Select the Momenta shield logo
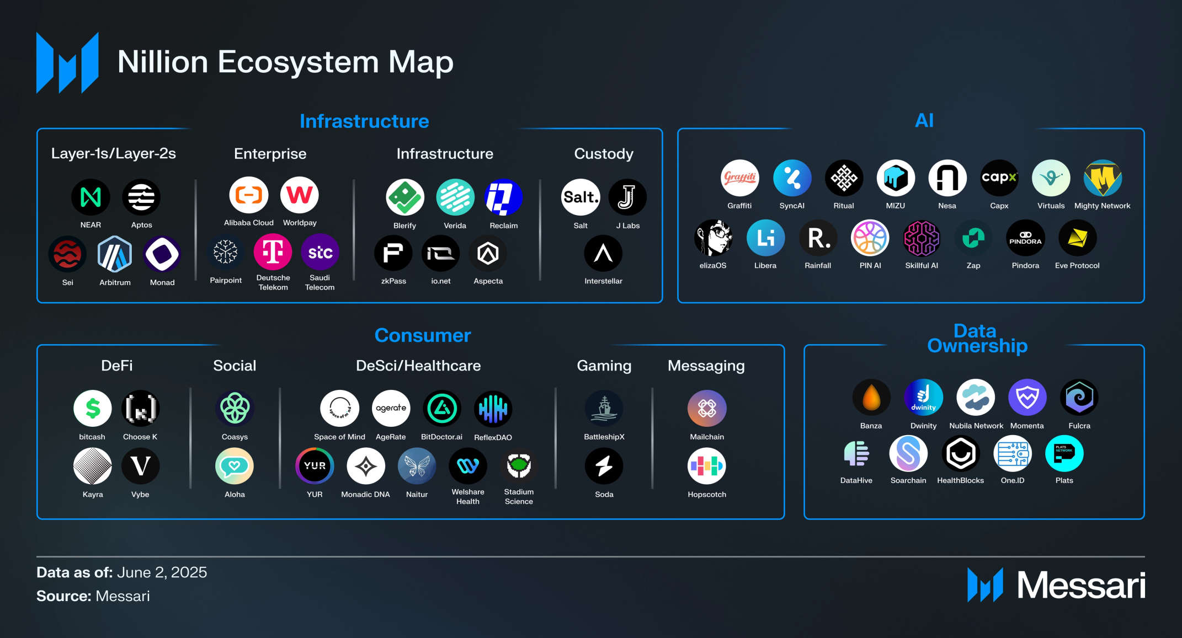1182x638 pixels. click(1027, 397)
